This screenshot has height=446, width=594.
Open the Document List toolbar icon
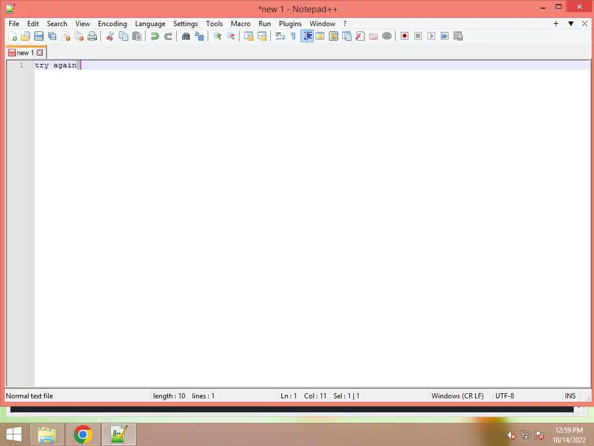[x=347, y=36]
